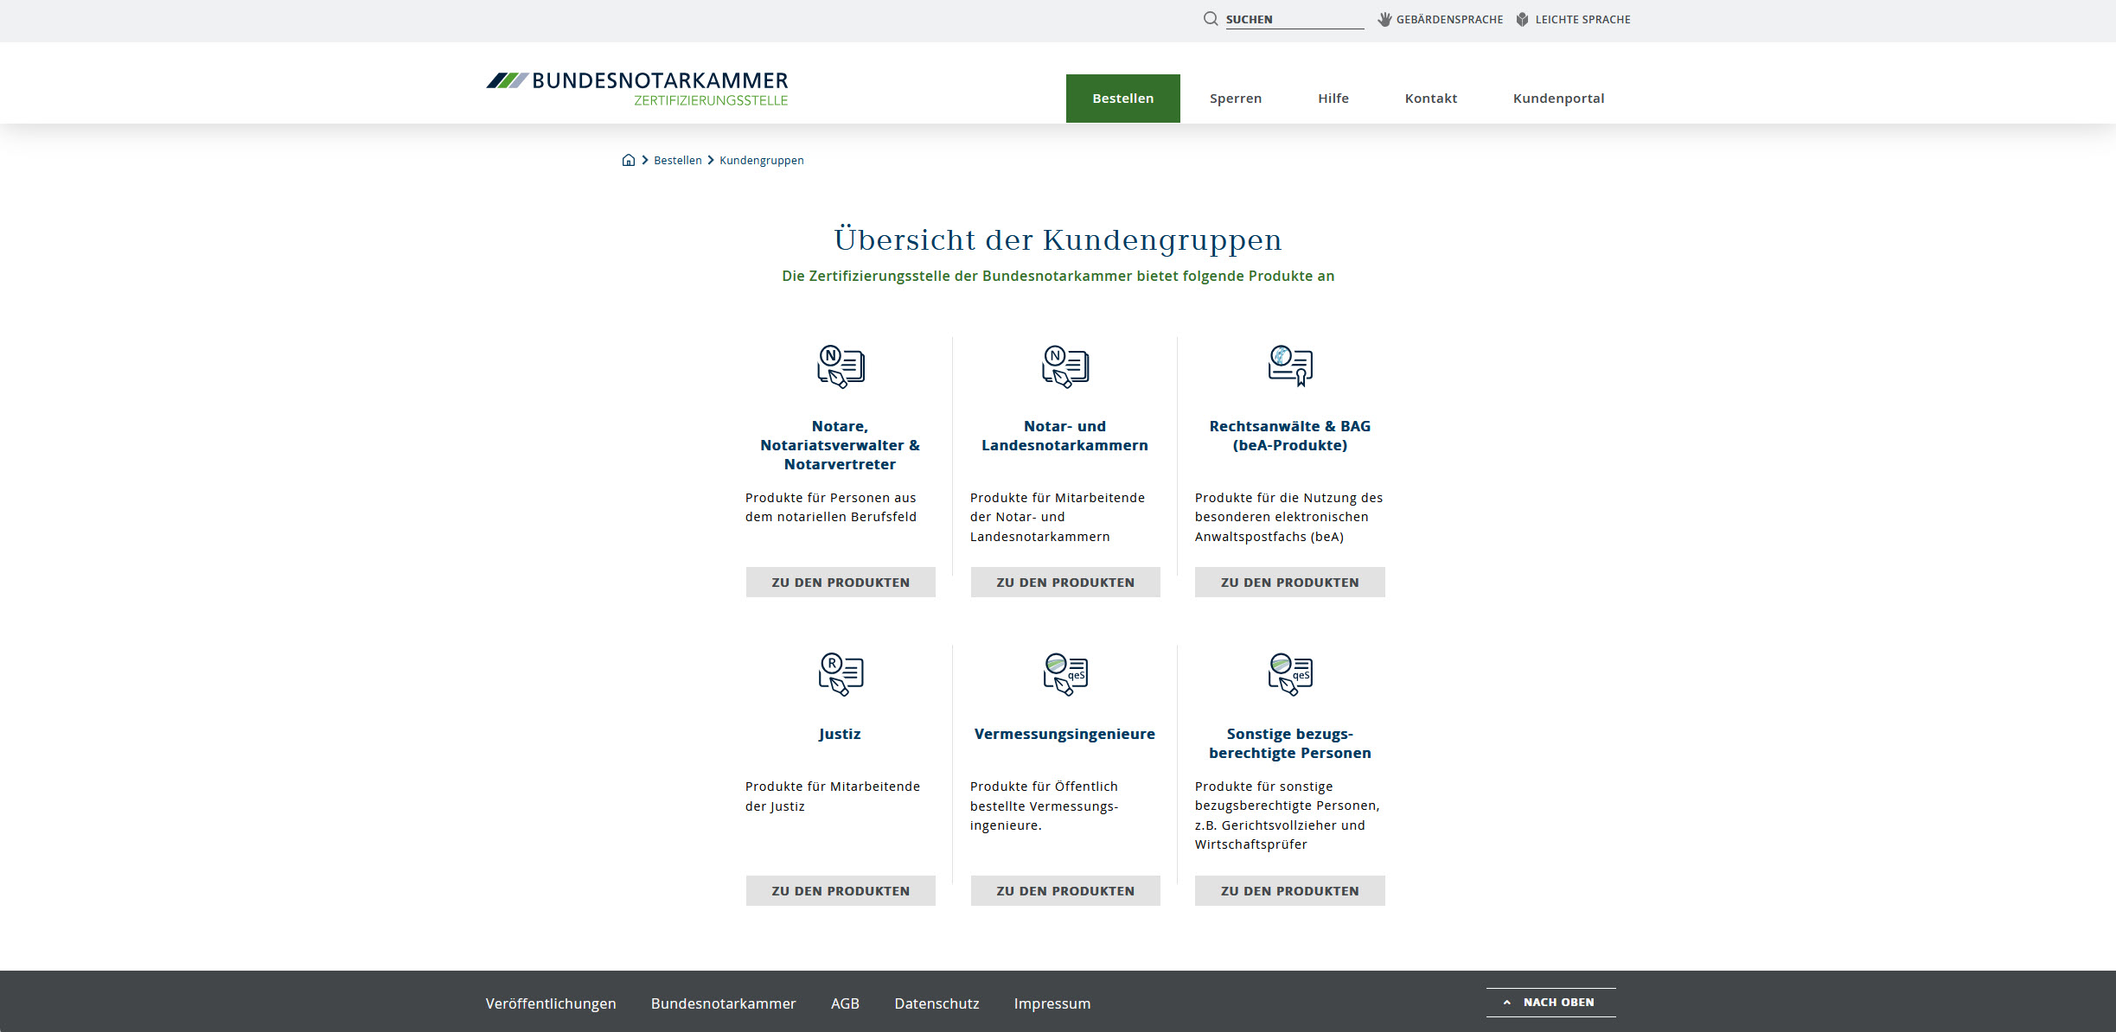2116x1032 pixels.
Task: Click the search magnifier icon
Action: click(1211, 19)
